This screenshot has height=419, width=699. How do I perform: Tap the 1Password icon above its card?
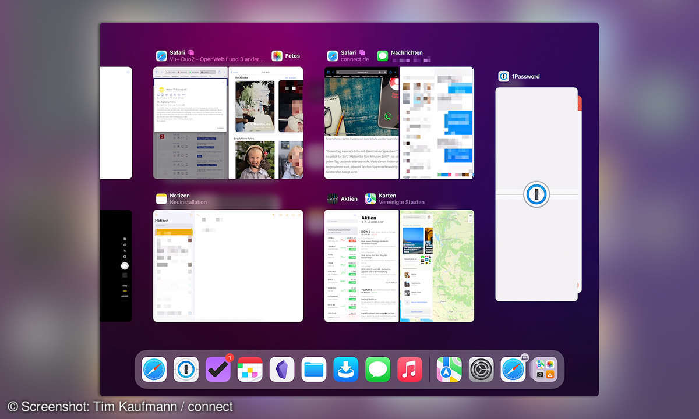coord(504,77)
